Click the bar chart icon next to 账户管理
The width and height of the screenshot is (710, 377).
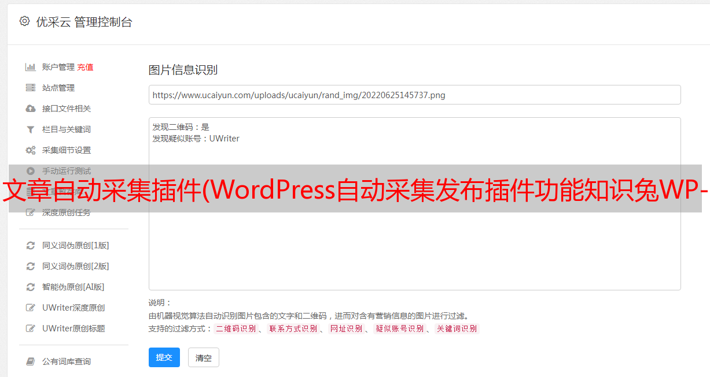[31, 67]
